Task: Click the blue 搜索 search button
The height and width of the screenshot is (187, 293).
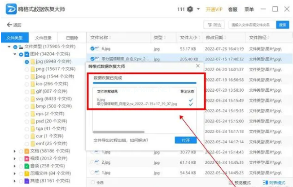Action: click(x=282, y=25)
